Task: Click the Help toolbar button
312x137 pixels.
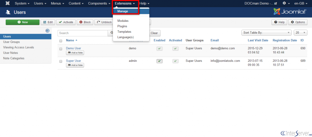Action: point(279,22)
